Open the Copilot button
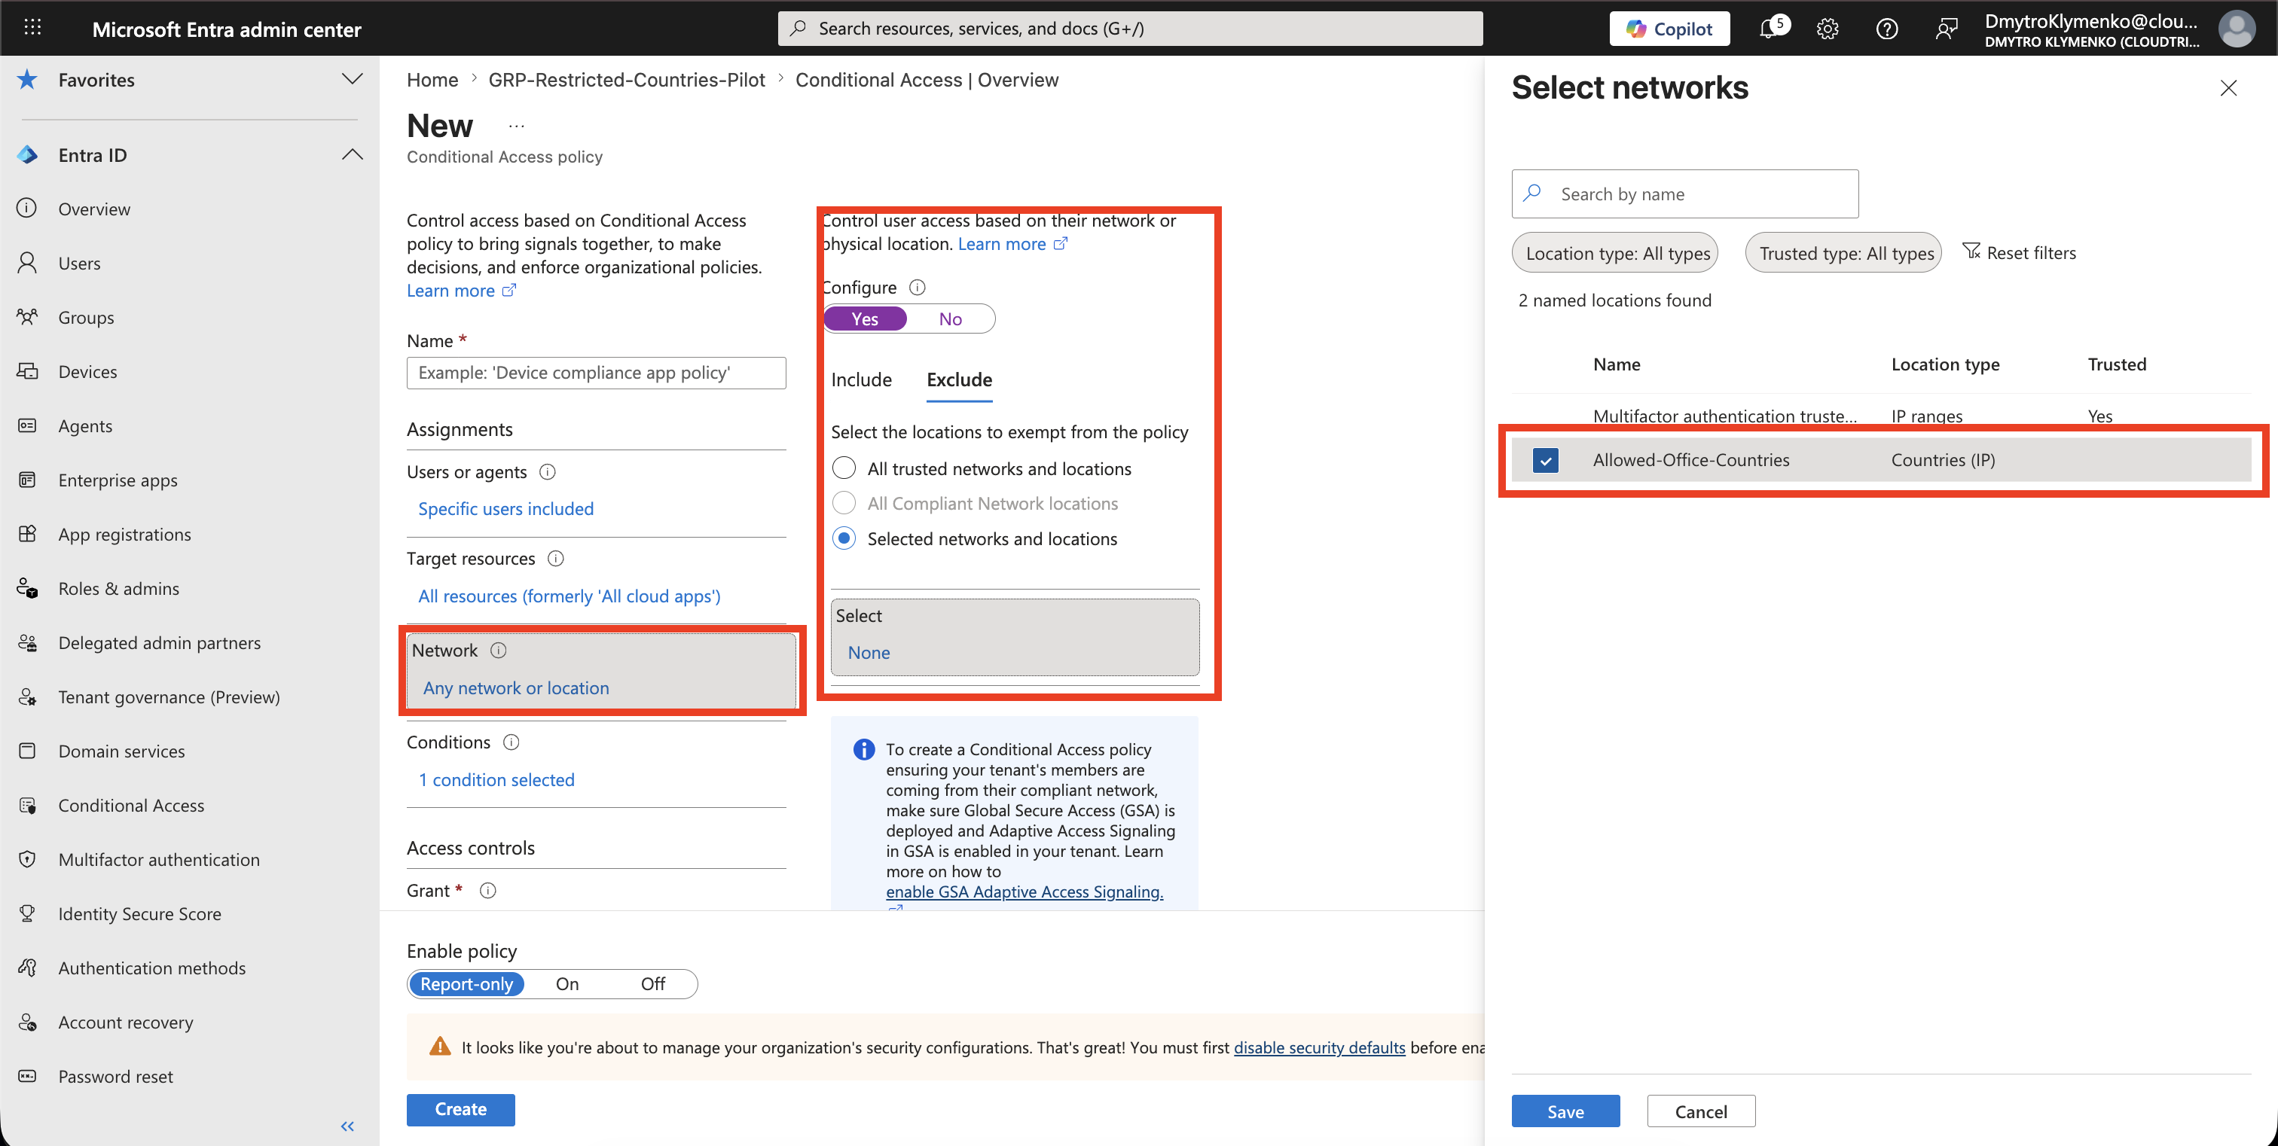The height and width of the screenshot is (1146, 2278). coord(1669,29)
